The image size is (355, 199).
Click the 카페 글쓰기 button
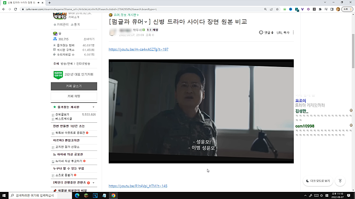point(74,86)
